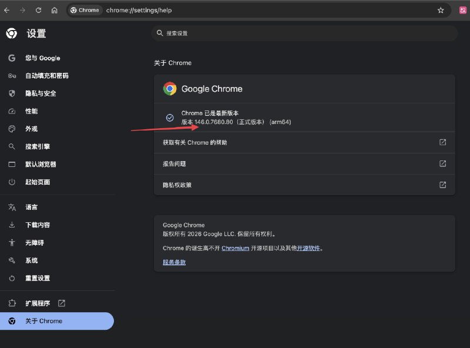This screenshot has height=348, width=470.
Task: Click the 搜索引擎 magnifier icon
Action: [x=12, y=146]
